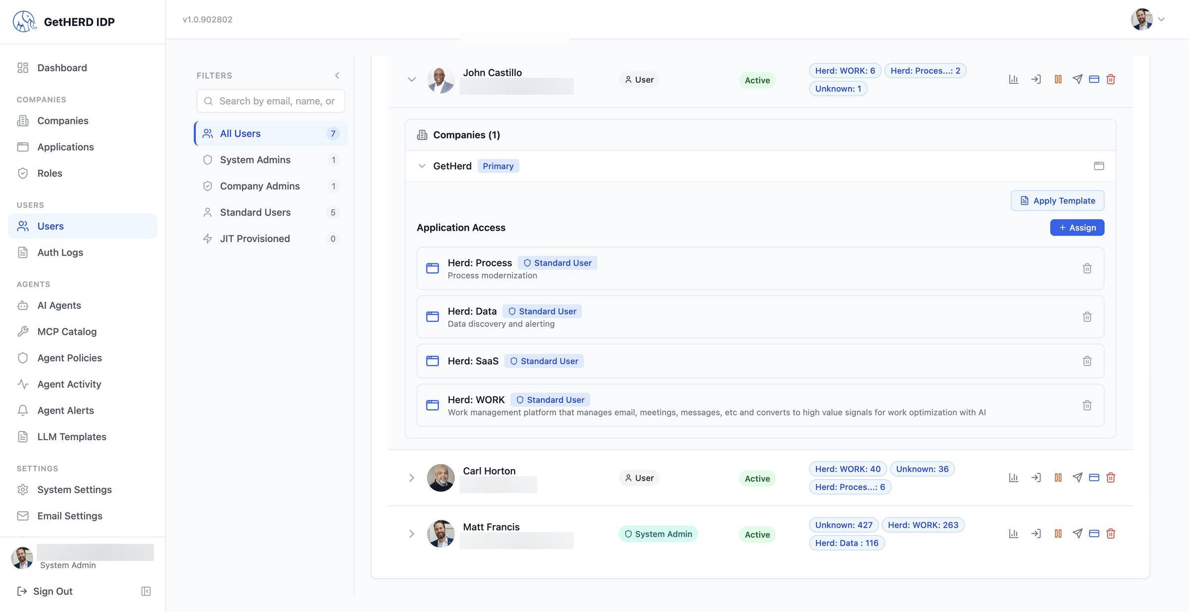Viewport: 1189px width, 612px height.
Task: Remove Herd: SaaS application access
Action: (x=1087, y=361)
